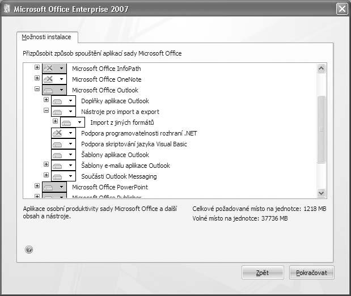Expand the Import z jiných formátů node
351x296 pixels.
pos(55,121)
